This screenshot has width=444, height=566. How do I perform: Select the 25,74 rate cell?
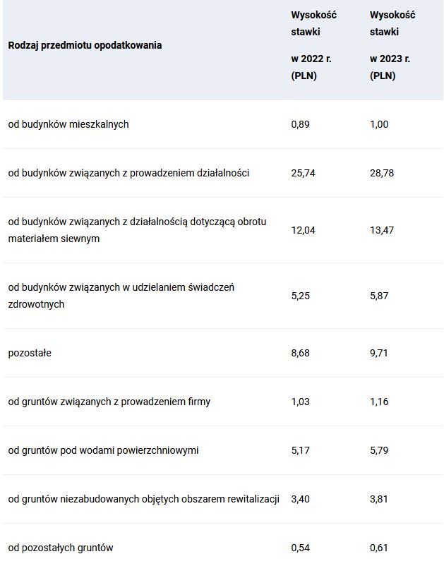[304, 173]
